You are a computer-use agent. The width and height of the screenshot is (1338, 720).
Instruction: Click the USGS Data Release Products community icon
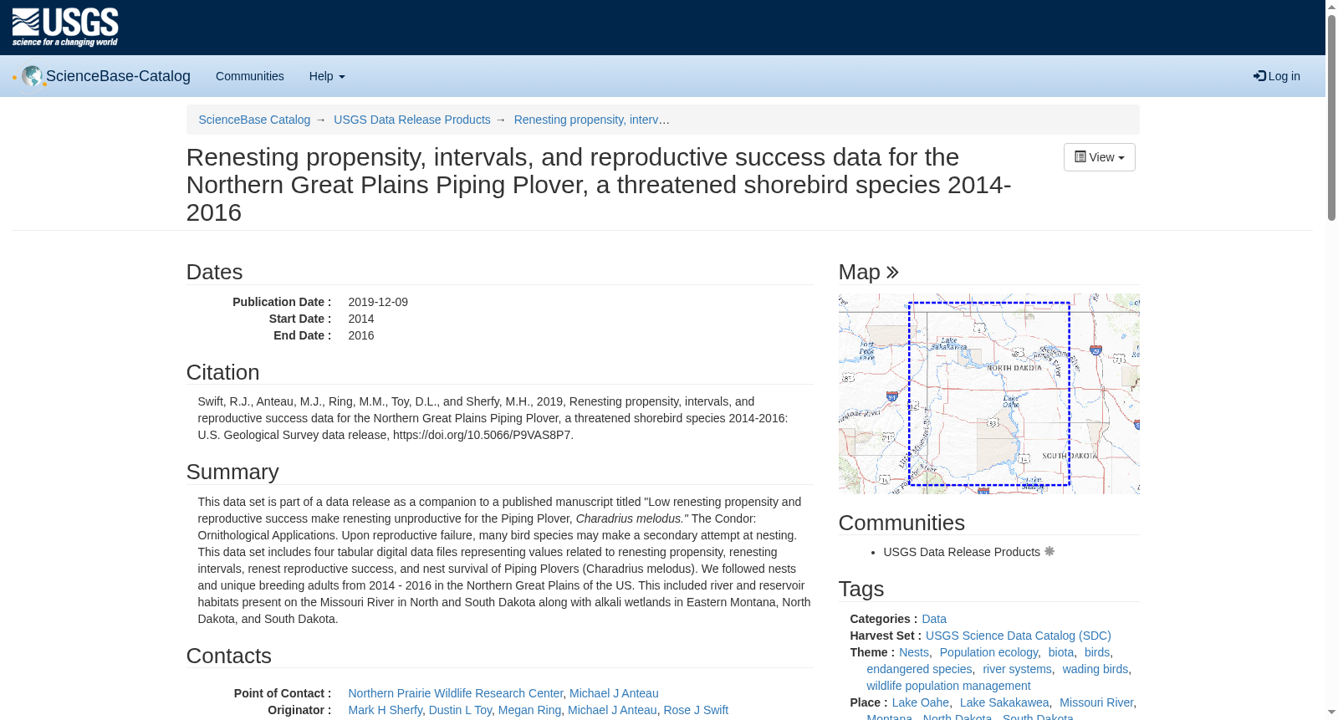point(1049,552)
